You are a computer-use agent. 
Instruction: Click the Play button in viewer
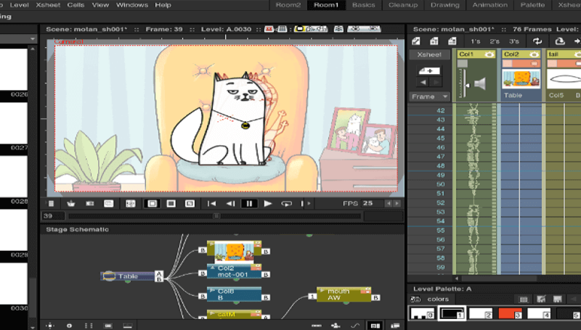268,204
